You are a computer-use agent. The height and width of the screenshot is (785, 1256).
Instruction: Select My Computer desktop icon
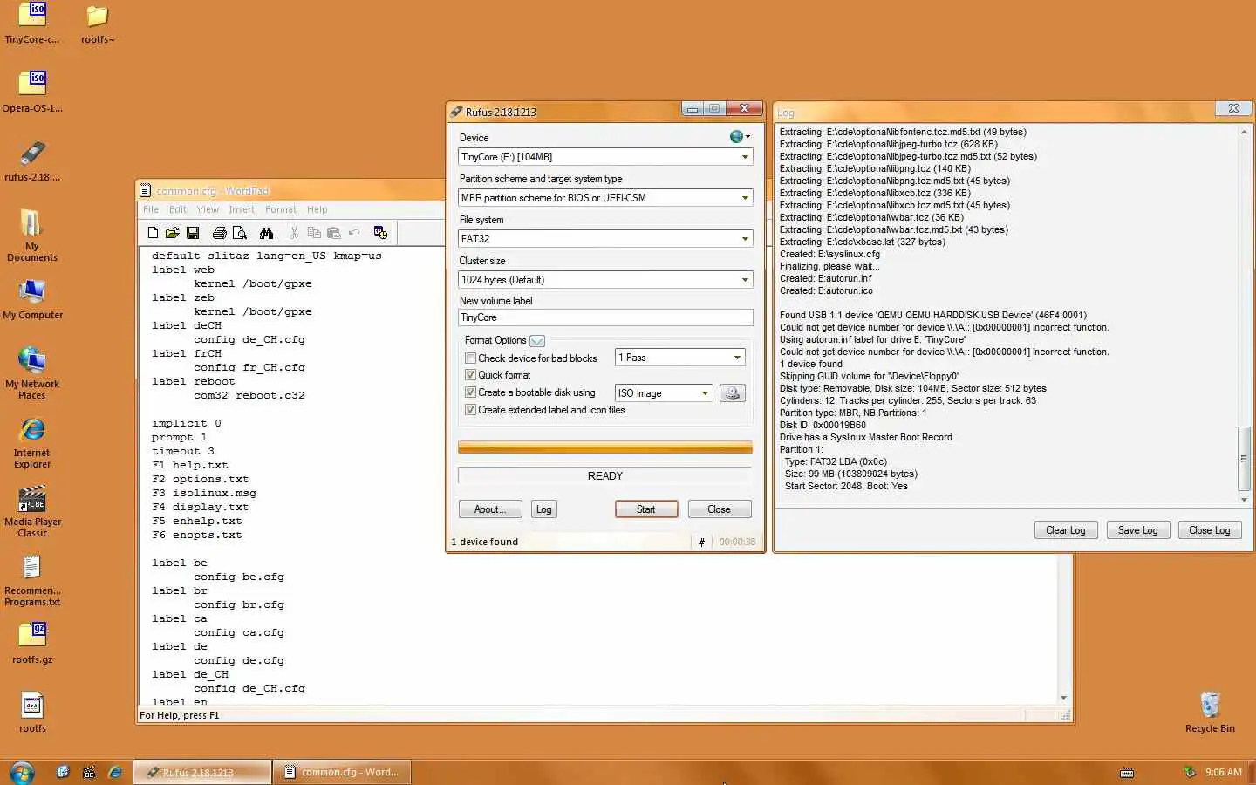point(32,299)
